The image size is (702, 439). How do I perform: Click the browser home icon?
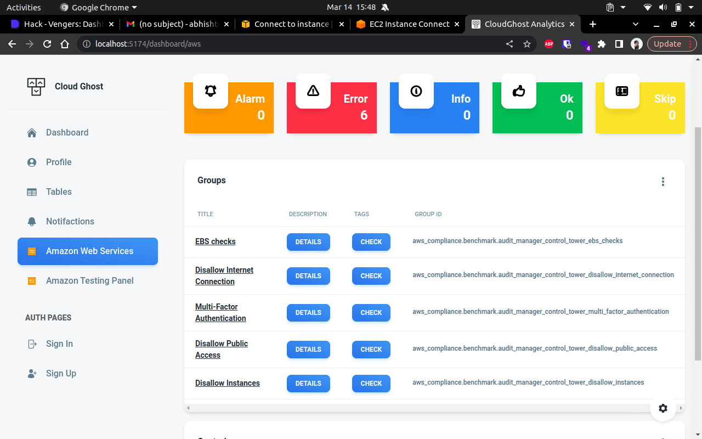[65, 44]
